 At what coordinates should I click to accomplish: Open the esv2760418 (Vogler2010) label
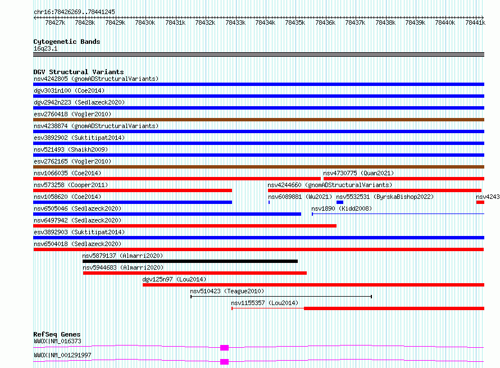tap(72, 114)
